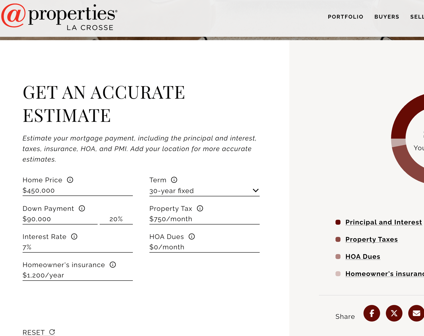Image resolution: width=424 pixels, height=336 pixels.
Task: Share via Facebook icon
Action: coord(372,313)
